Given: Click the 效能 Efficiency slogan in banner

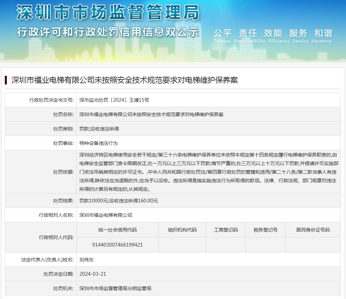Looking at the screenshot, I should coord(279,36).
